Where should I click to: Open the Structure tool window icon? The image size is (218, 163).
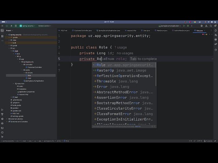point(2,36)
